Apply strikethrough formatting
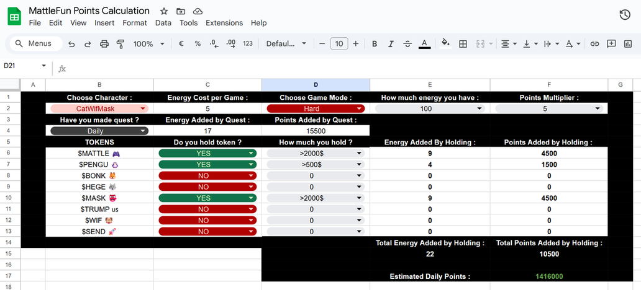Image resolution: width=641 pixels, height=290 pixels. 407,44
